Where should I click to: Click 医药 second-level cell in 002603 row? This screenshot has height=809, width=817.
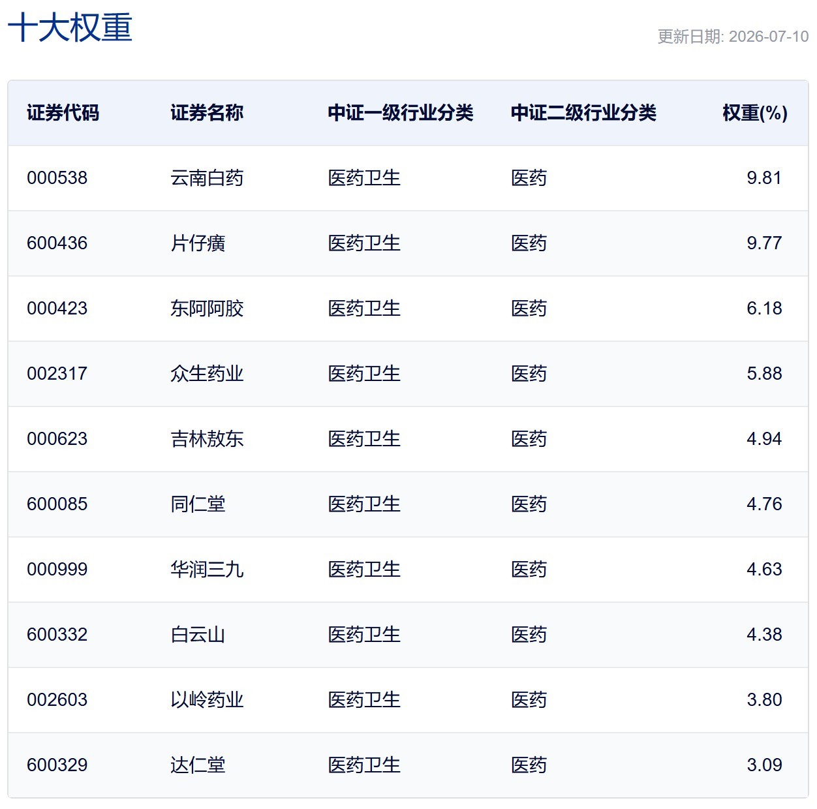pos(529,700)
